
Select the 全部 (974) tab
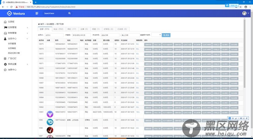coord(45,29)
